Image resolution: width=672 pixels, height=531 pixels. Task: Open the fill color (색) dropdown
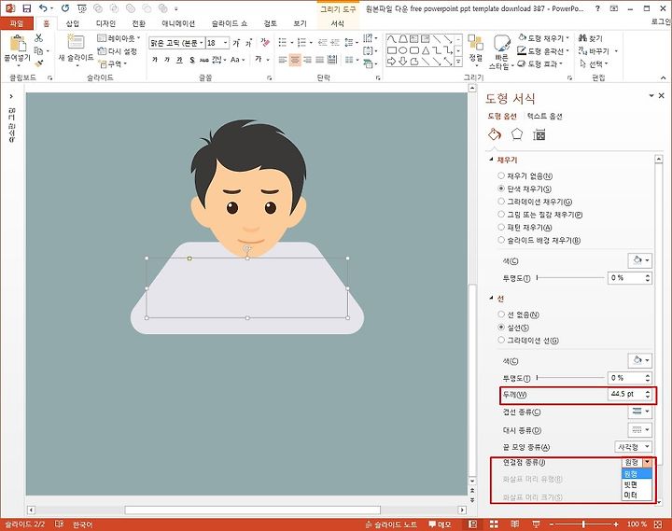point(640,260)
